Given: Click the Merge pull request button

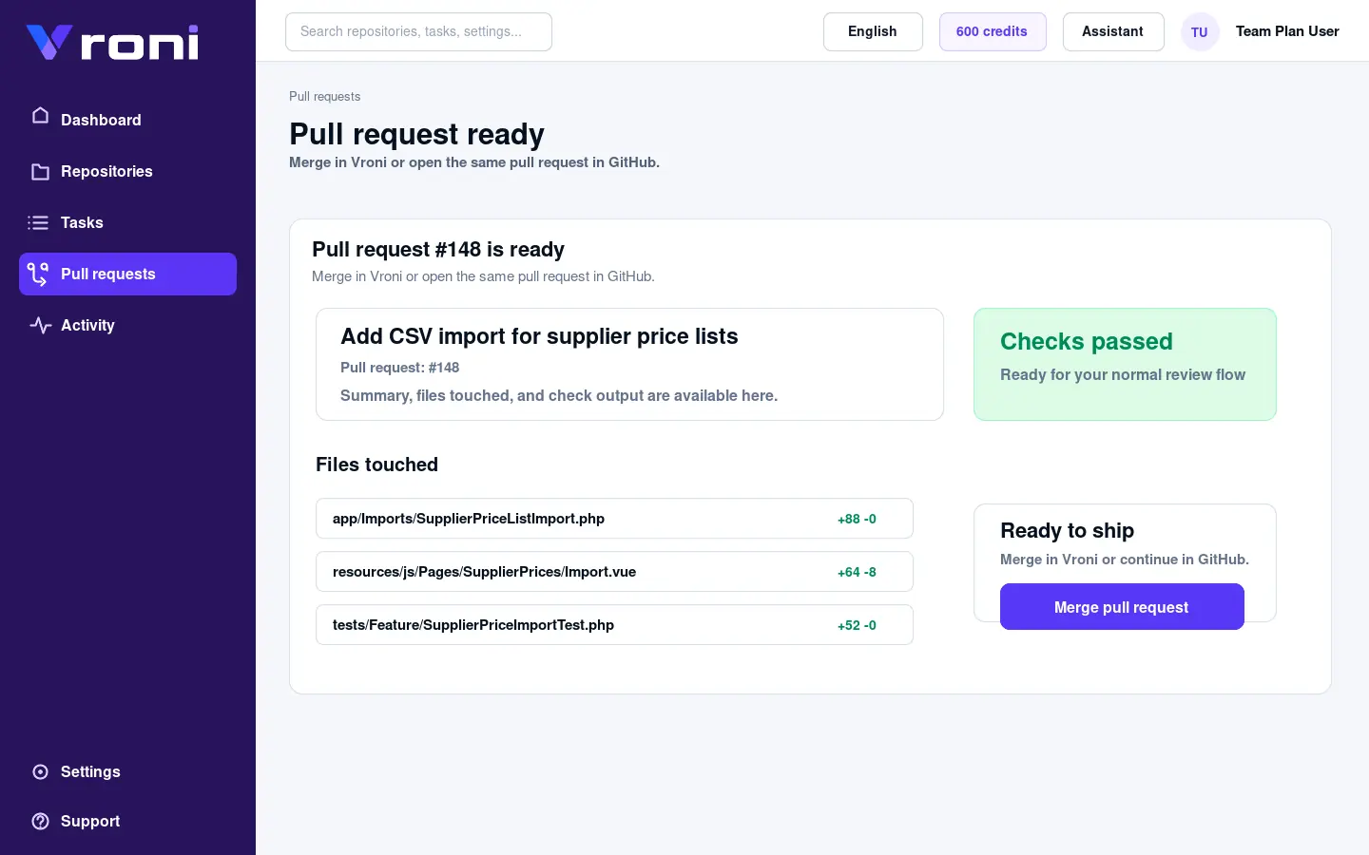Looking at the screenshot, I should point(1122,606).
